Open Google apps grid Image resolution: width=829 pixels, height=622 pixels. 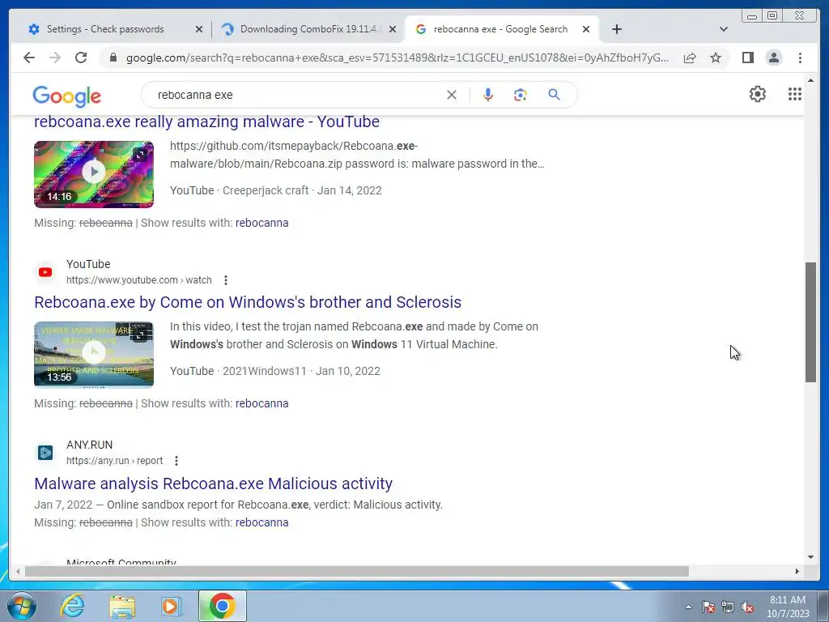pos(795,94)
